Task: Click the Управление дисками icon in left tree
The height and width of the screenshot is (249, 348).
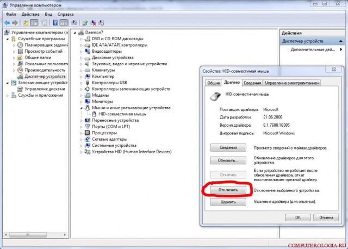Action: pos(20,89)
